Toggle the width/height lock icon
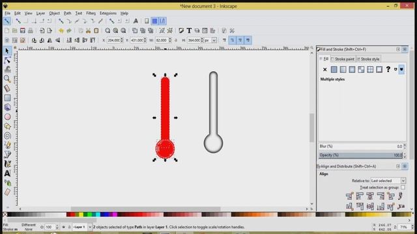Viewport: 417px width, 234px height. (176, 40)
